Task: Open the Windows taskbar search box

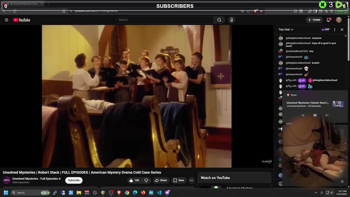Action: coord(30,193)
